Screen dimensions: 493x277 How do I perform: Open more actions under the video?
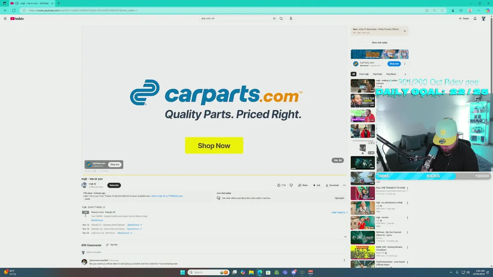[344, 185]
